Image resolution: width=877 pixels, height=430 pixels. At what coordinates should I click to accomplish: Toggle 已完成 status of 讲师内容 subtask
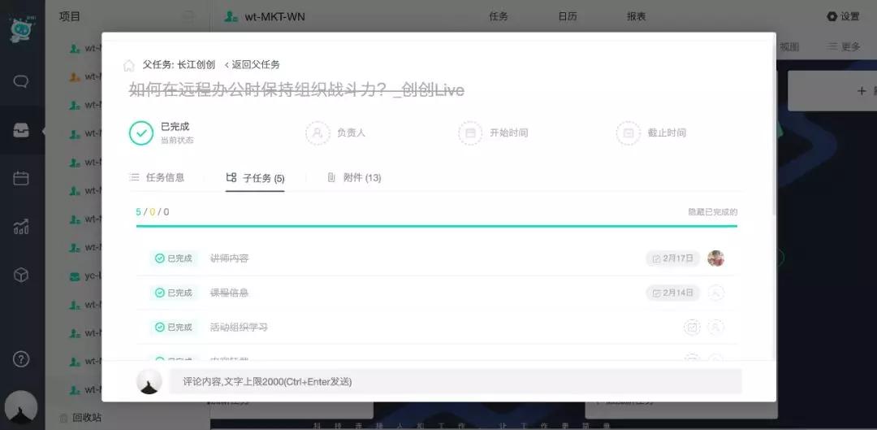point(174,258)
